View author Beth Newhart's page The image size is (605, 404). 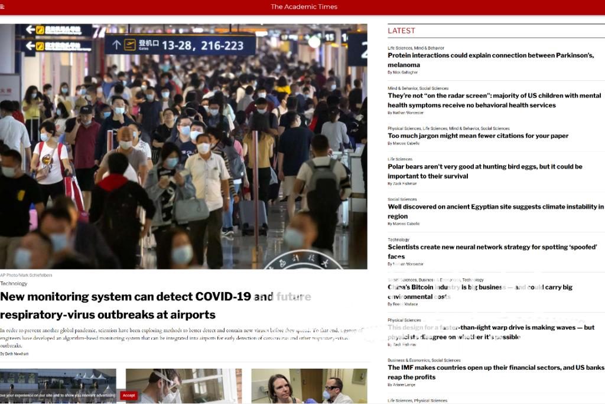pos(16,354)
